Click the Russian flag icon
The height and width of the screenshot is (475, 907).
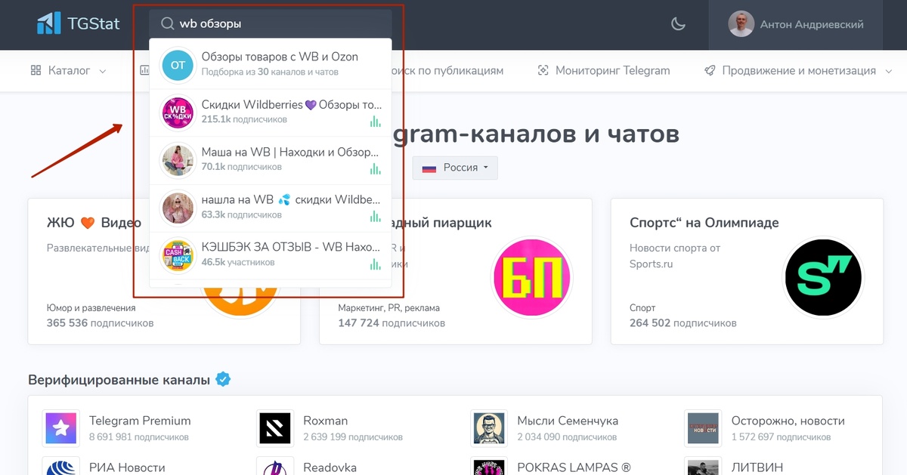pyautogui.click(x=429, y=168)
